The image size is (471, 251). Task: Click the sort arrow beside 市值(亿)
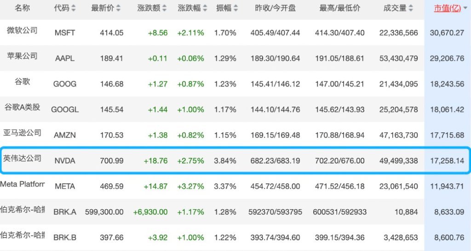(x=464, y=9)
